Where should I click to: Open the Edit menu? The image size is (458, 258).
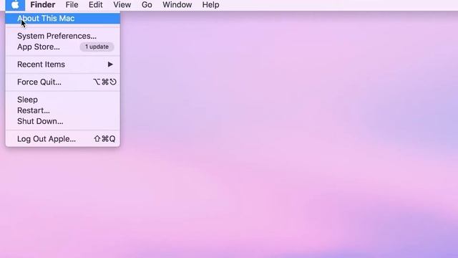pyautogui.click(x=95, y=5)
